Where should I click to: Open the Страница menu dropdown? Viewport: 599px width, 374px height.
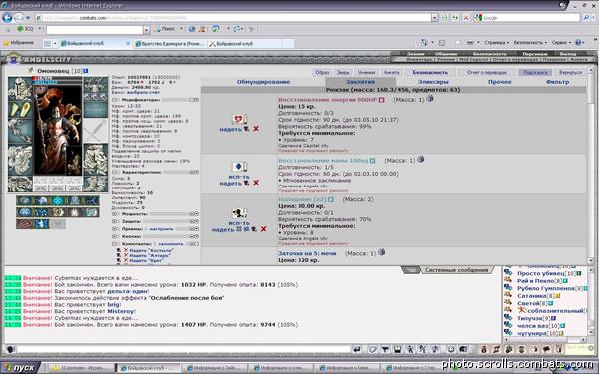tap(496, 42)
